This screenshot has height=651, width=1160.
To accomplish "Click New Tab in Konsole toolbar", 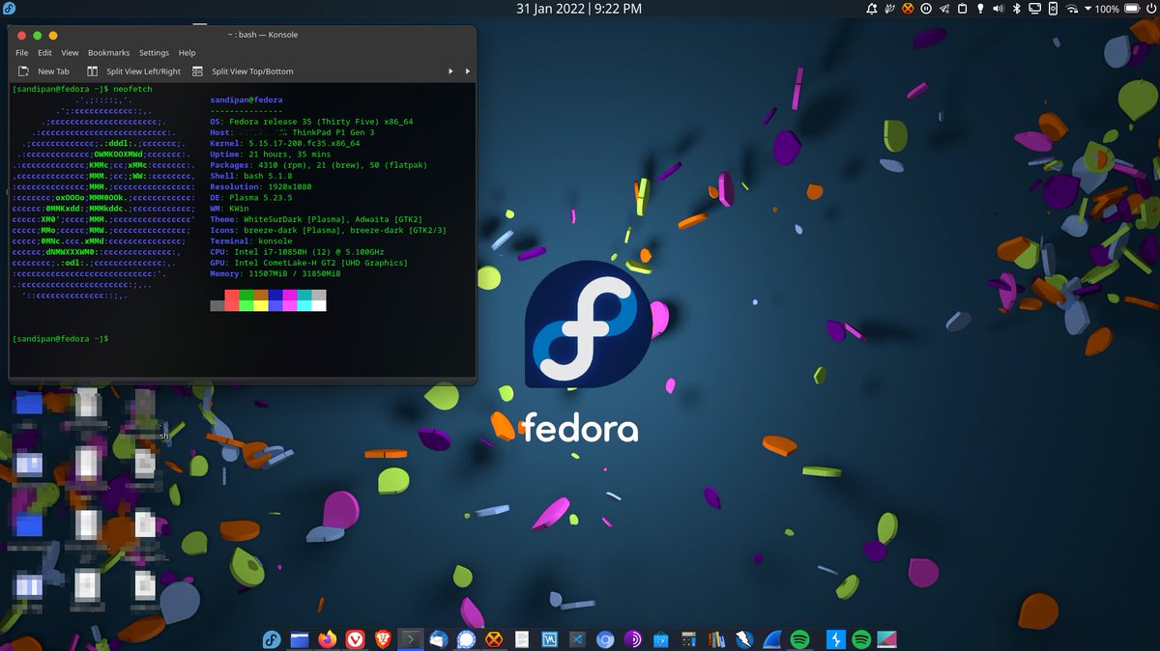I will pos(43,71).
